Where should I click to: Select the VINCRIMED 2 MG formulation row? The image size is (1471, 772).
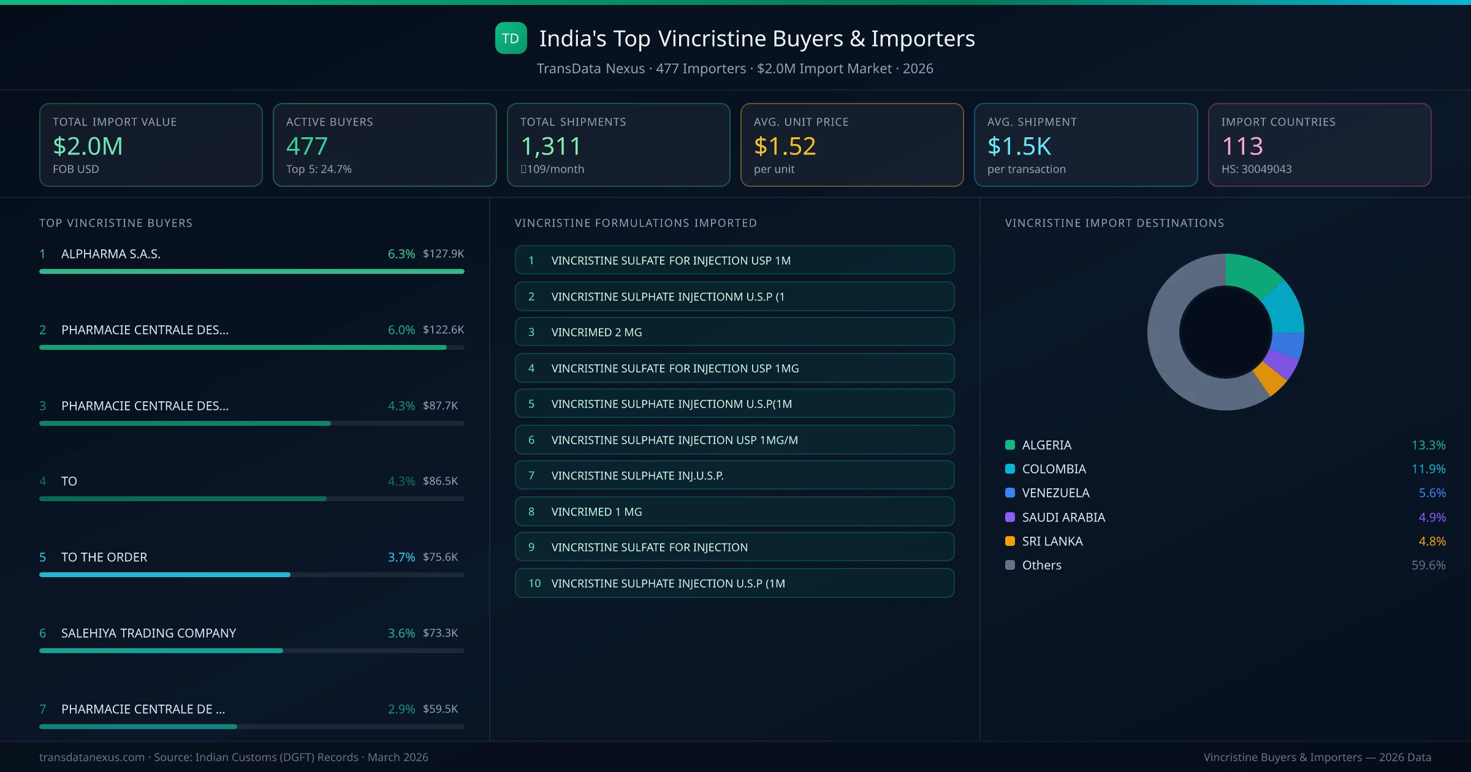pos(734,332)
